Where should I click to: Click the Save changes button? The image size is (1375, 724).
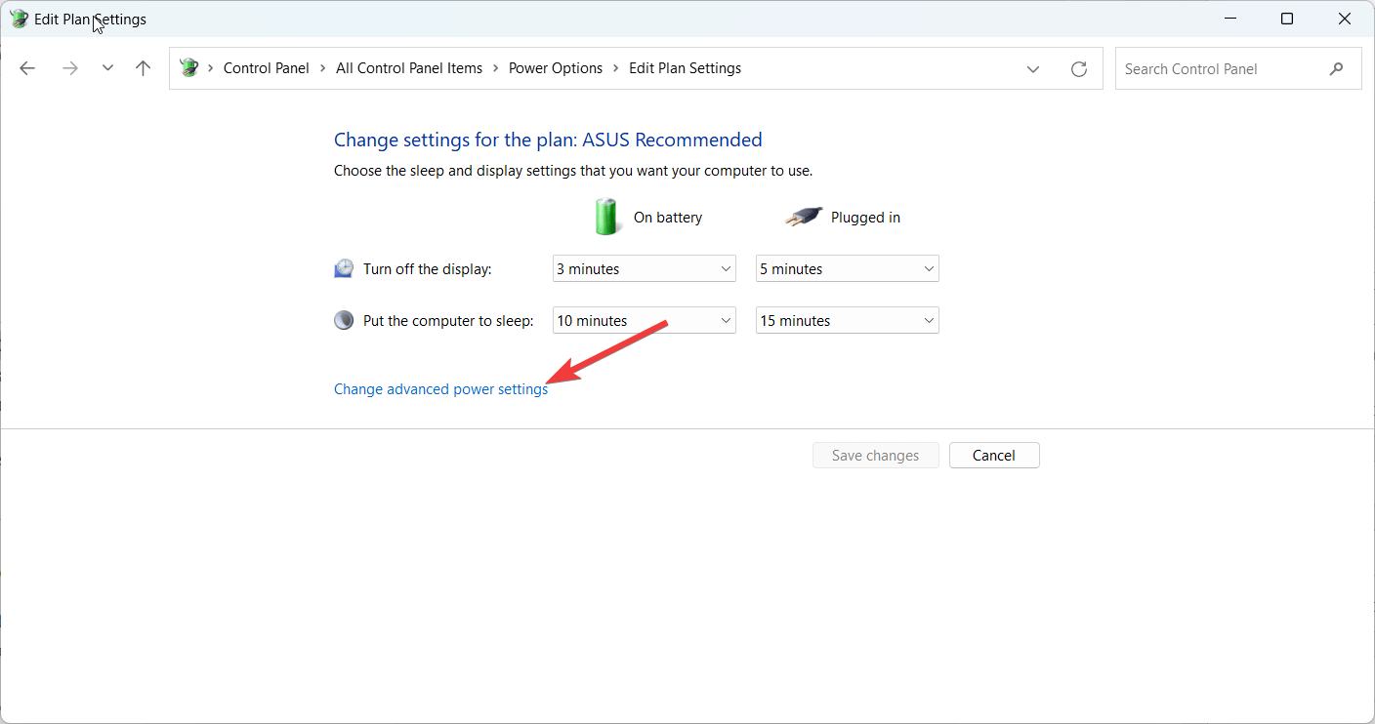(876, 456)
